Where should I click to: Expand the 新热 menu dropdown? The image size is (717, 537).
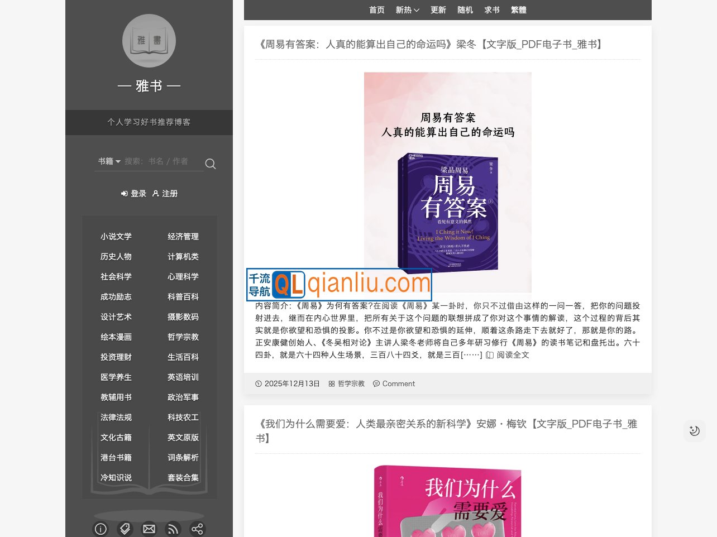(407, 10)
